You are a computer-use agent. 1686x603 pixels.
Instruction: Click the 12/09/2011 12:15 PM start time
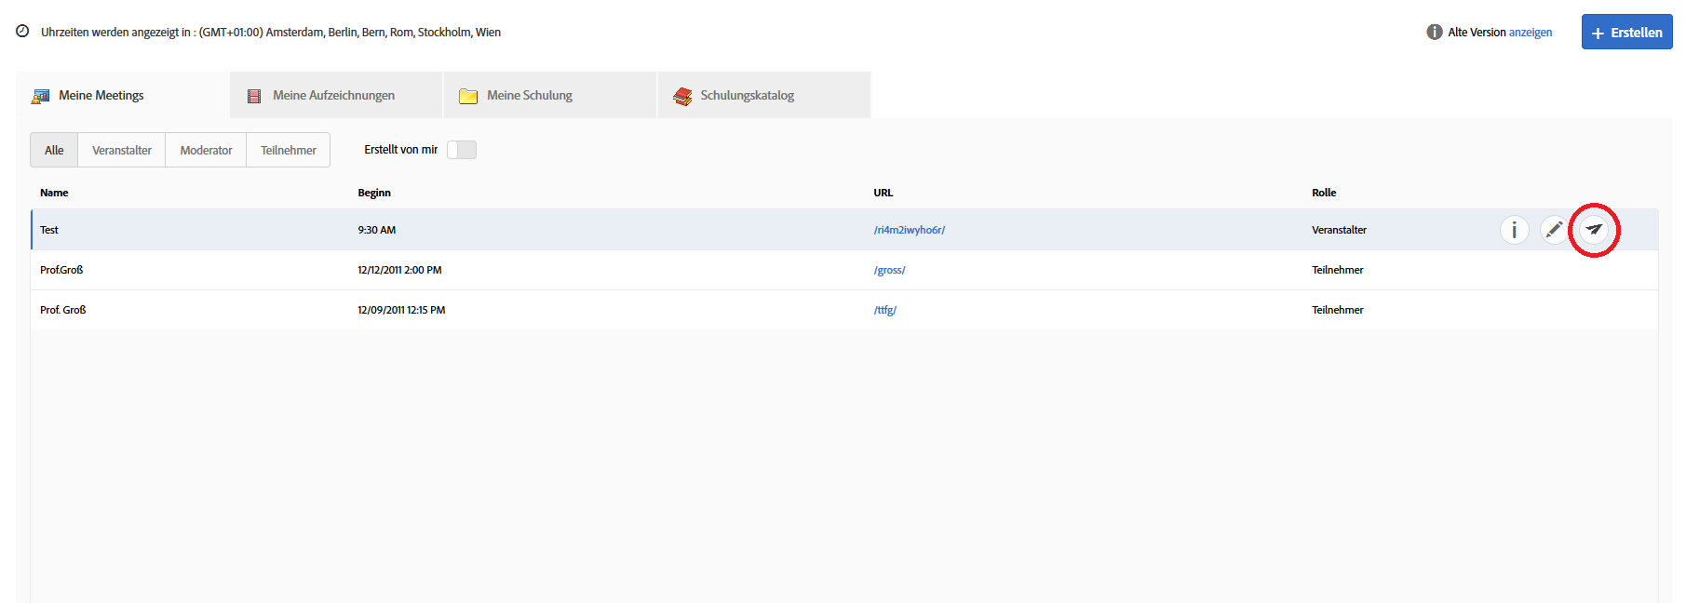pos(401,310)
